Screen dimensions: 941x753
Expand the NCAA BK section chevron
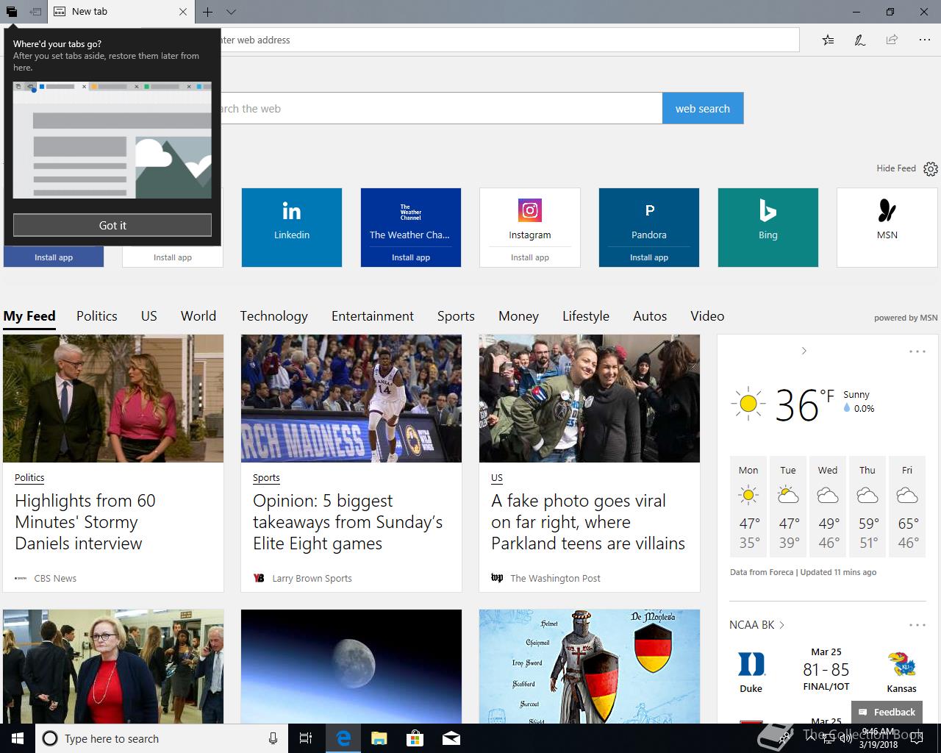(781, 625)
